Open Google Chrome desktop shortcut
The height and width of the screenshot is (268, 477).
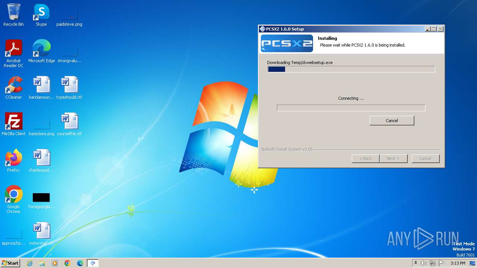click(13, 200)
